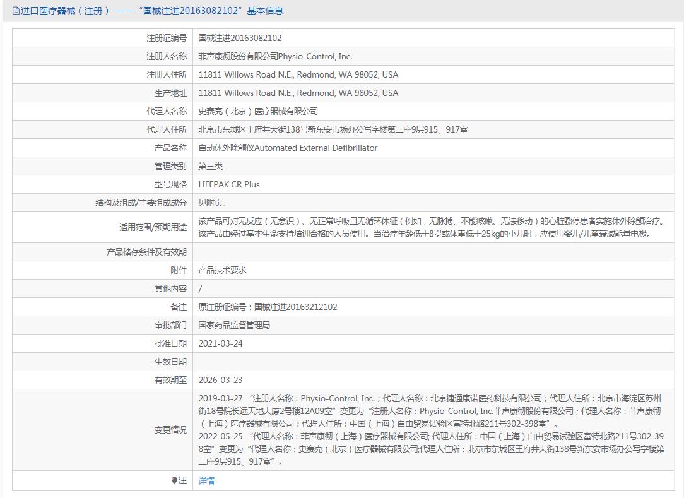Select agent name 史赛克（北京）医疗器械有限公司
Viewport: 684px width, 498px height.
tap(258, 111)
